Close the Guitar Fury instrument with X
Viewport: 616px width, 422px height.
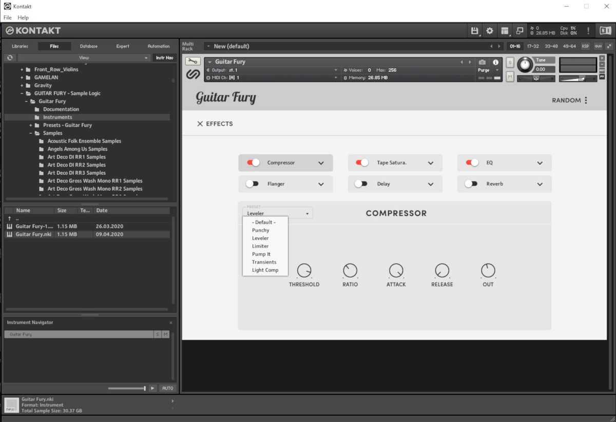point(602,58)
